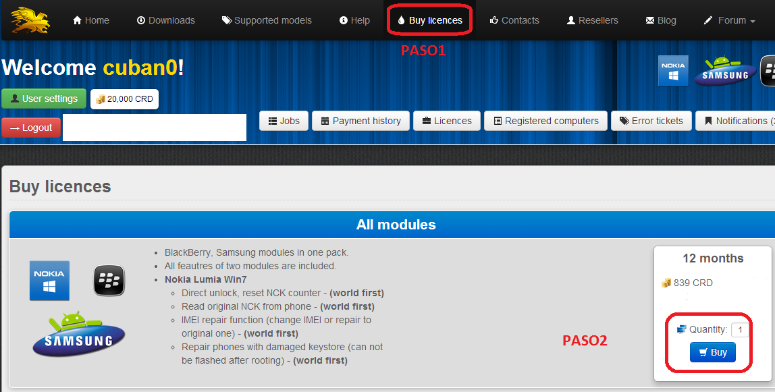Viewport: 775px width, 392px height.
Task: Open the Forum dropdown menu
Action: pyautogui.click(x=729, y=20)
